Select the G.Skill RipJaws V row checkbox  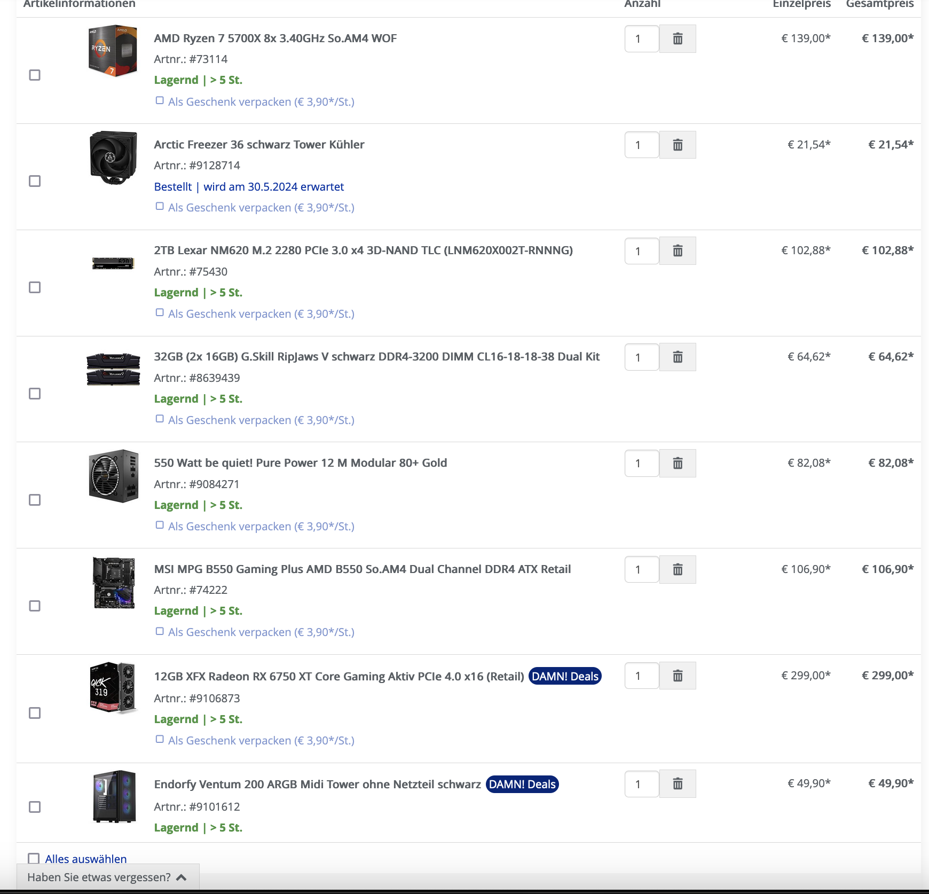(35, 394)
